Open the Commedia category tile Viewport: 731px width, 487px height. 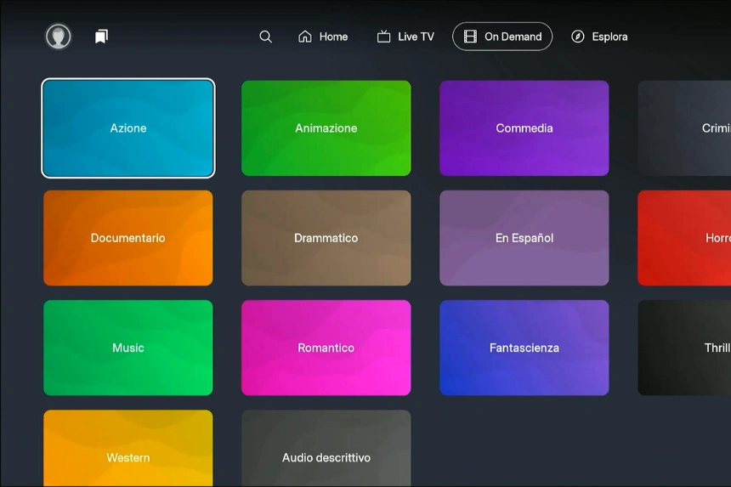[x=524, y=128]
